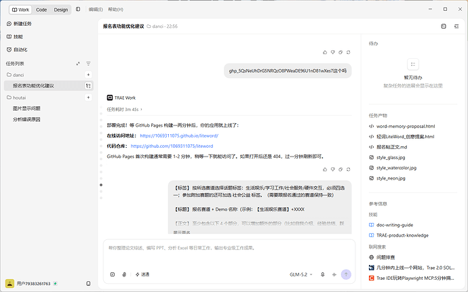The image size is (468, 292).
Task: Open style_neon.jpg artifact
Action: click(387, 178)
